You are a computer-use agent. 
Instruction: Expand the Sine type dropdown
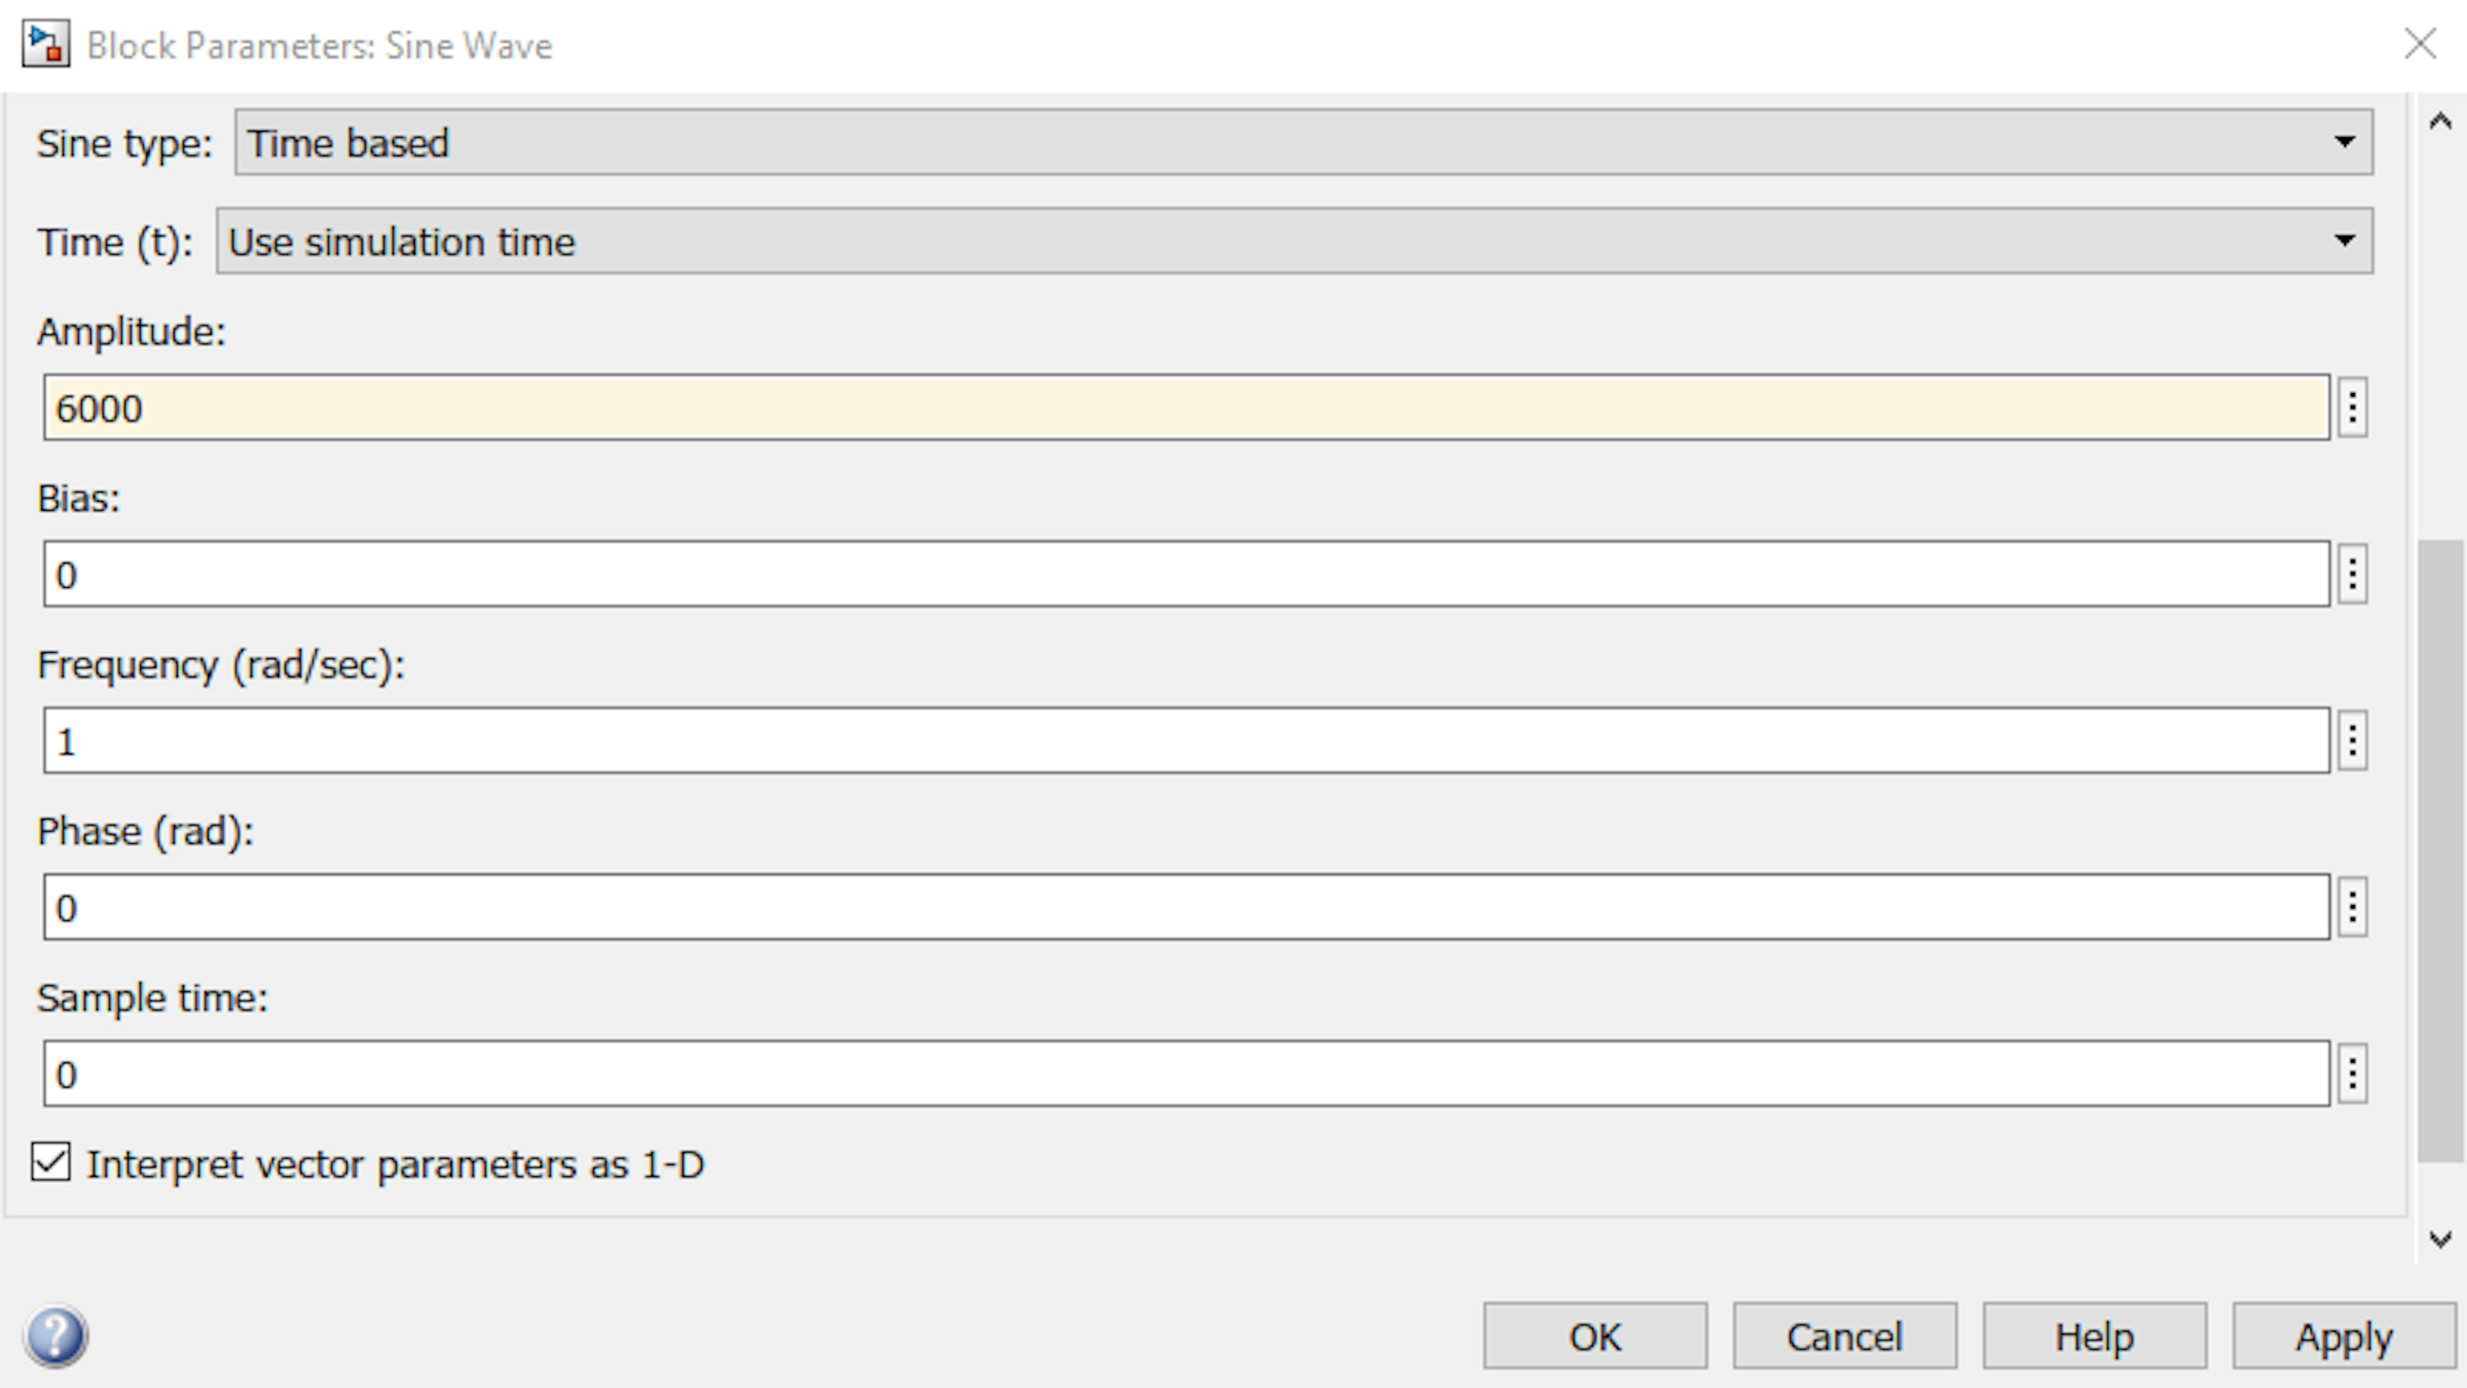pos(1303,143)
